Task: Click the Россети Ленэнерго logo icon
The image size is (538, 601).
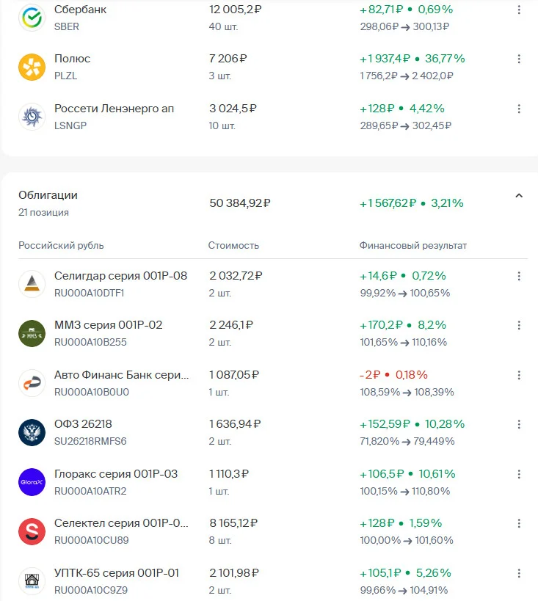Action: tap(32, 117)
